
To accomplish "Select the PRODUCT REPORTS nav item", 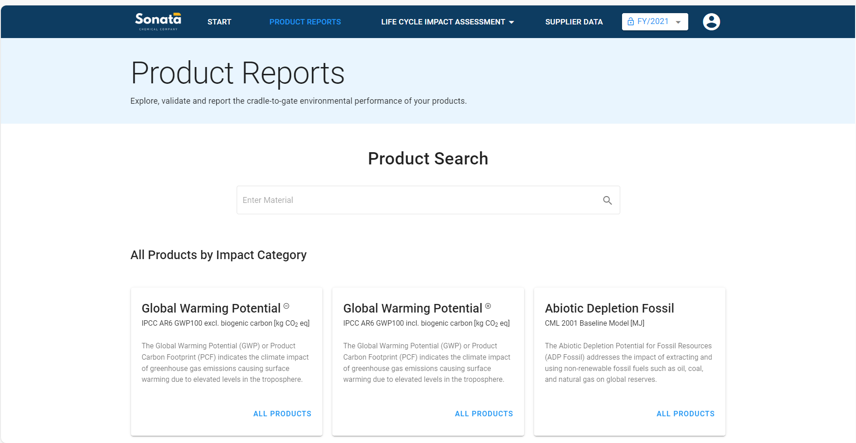I will [305, 22].
